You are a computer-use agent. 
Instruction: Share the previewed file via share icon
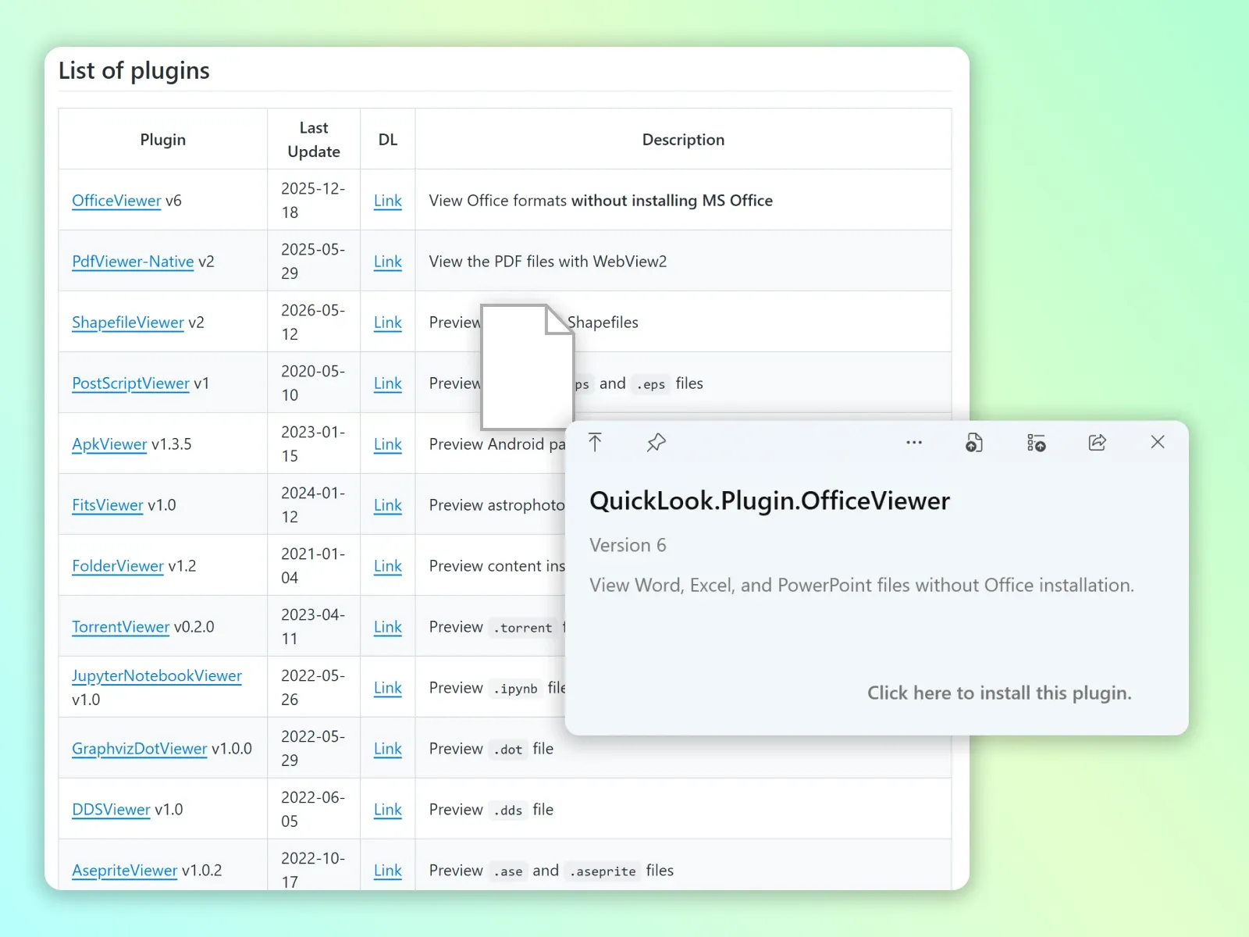pyautogui.click(x=1097, y=443)
